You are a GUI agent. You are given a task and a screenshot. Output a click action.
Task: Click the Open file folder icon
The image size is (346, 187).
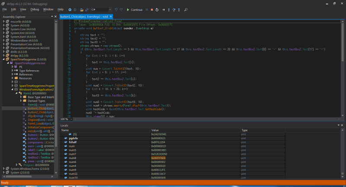click(82, 9)
